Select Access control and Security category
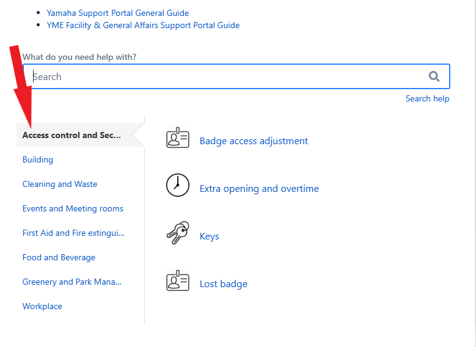 pos(71,135)
